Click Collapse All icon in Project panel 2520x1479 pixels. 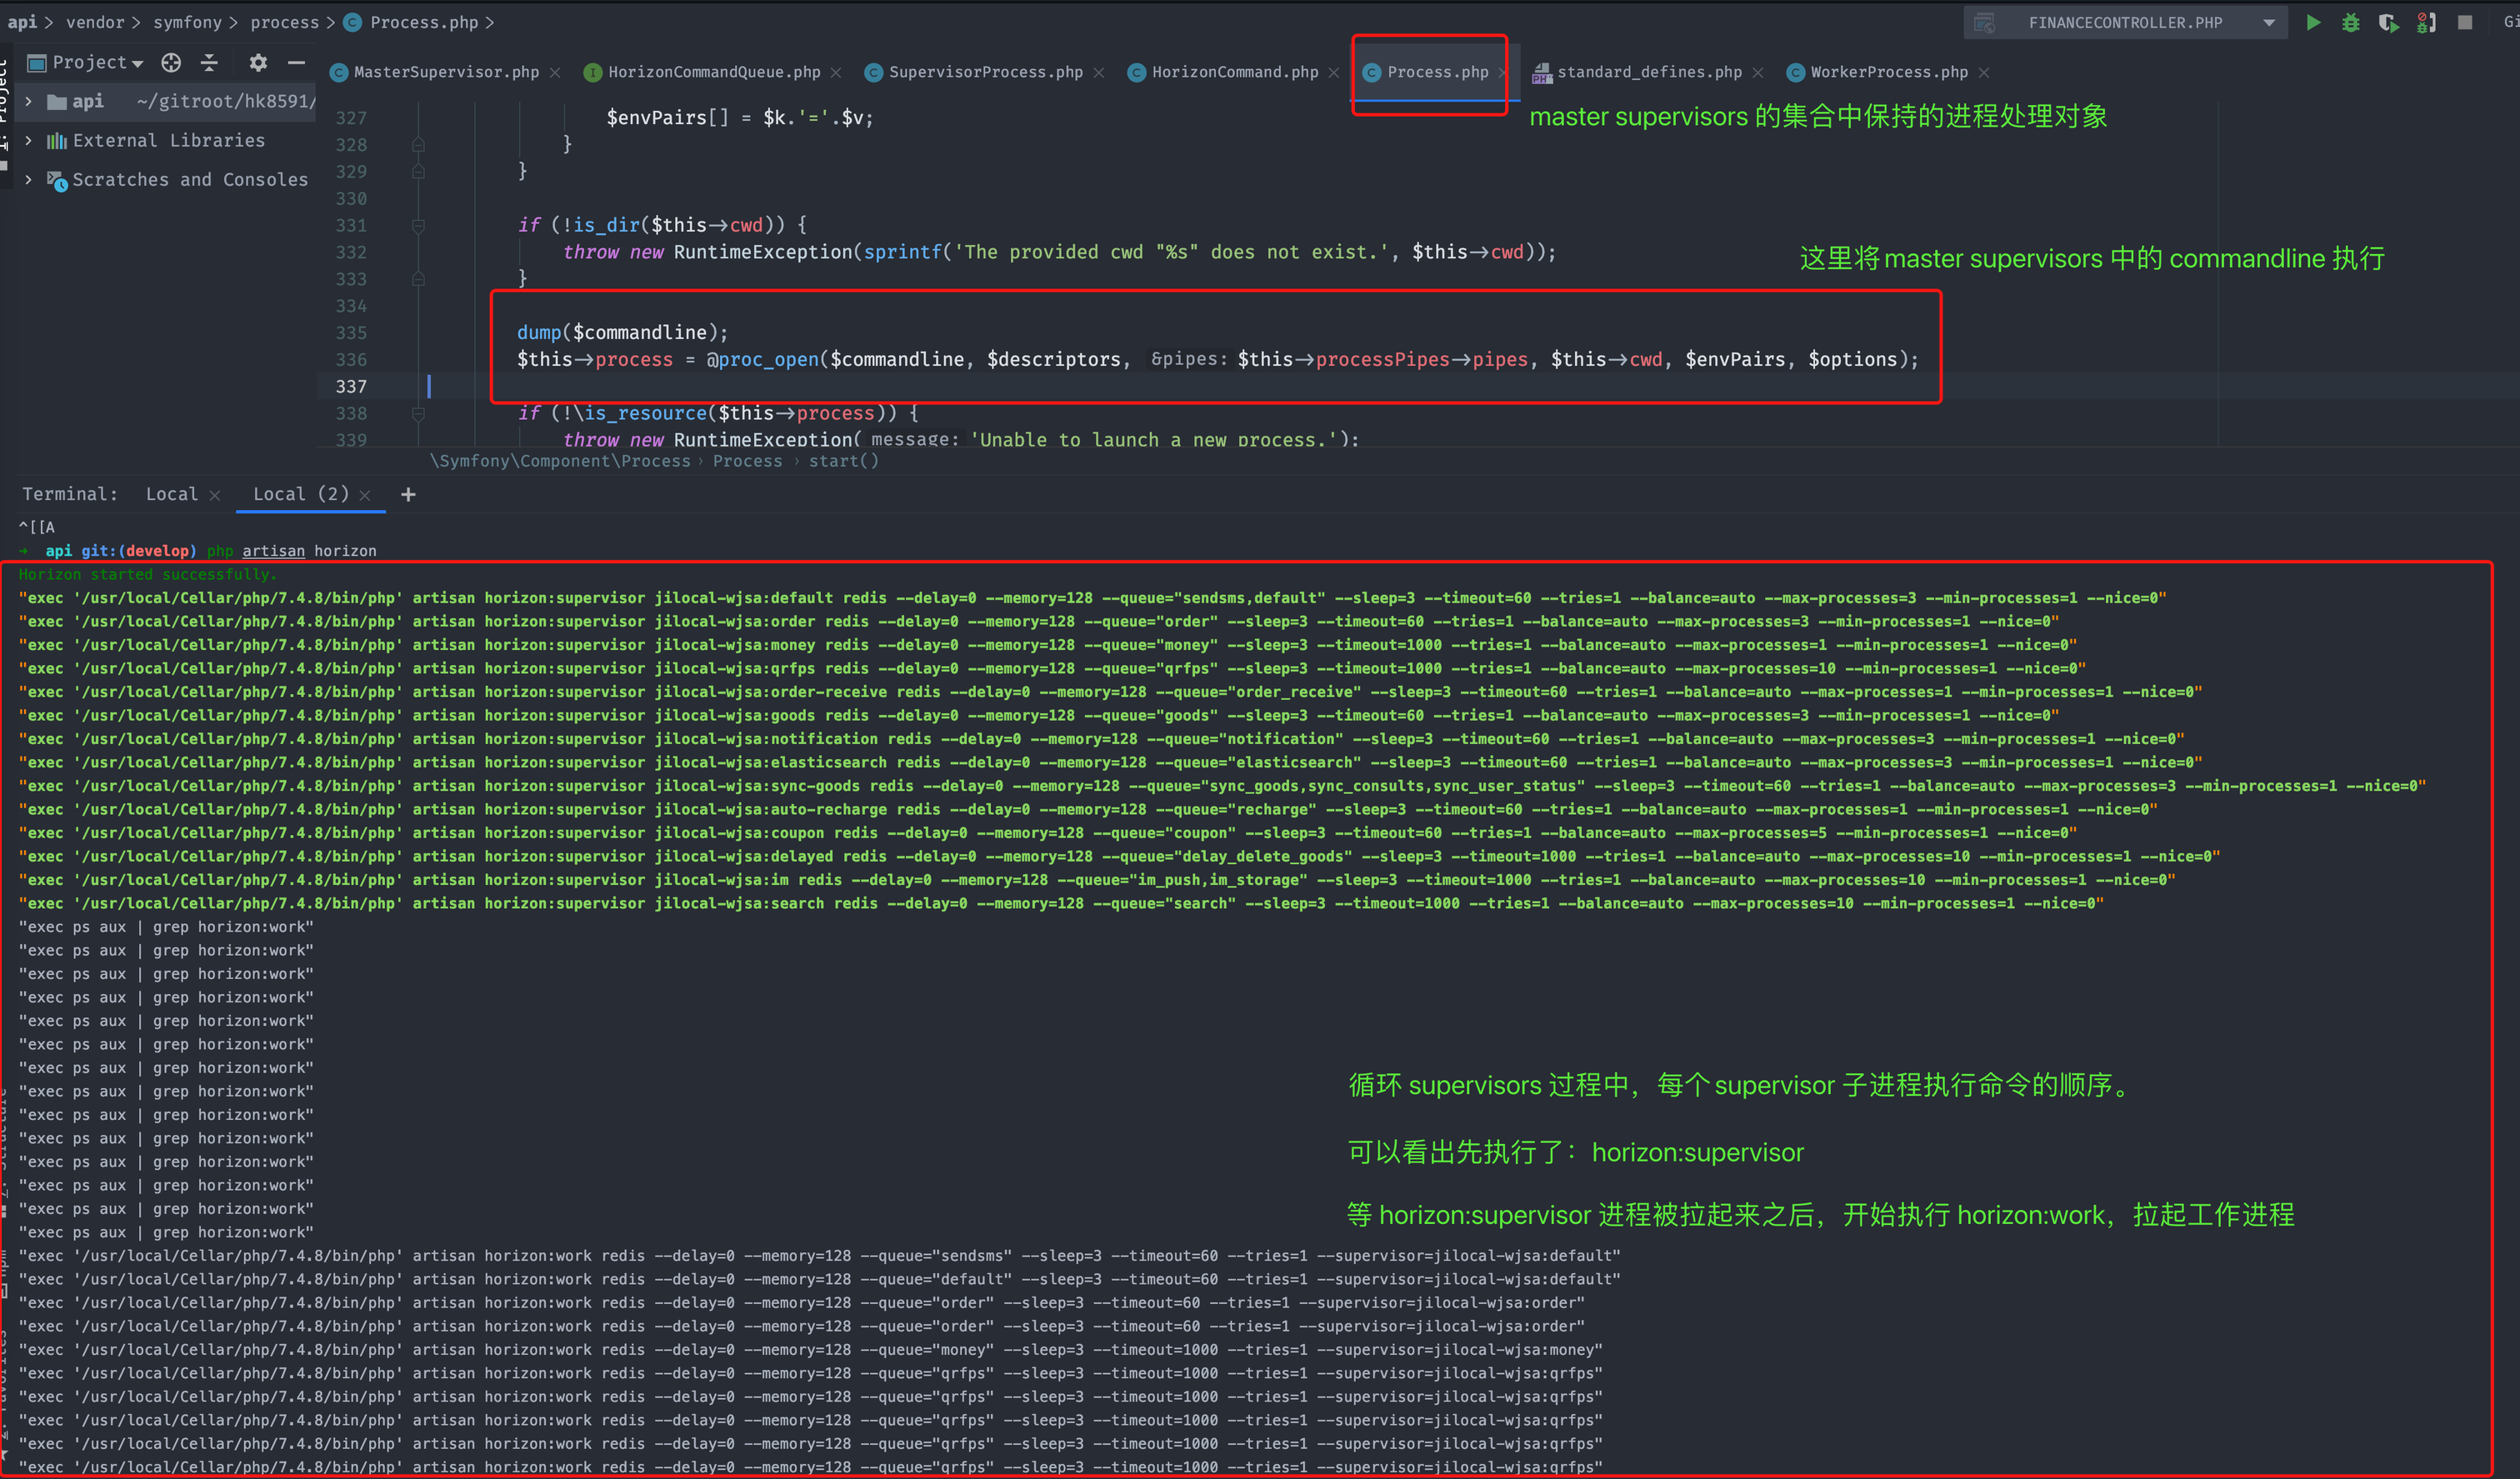(x=209, y=62)
